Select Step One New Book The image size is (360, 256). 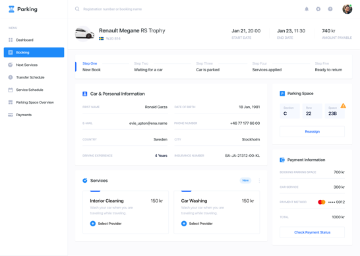tap(92, 67)
